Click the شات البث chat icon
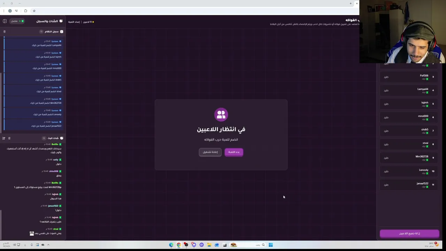 tap(62, 138)
